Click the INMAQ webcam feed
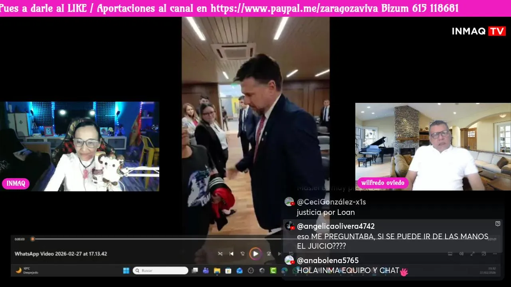Viewport: 511px width, 287px height. (x=79, y=146)
